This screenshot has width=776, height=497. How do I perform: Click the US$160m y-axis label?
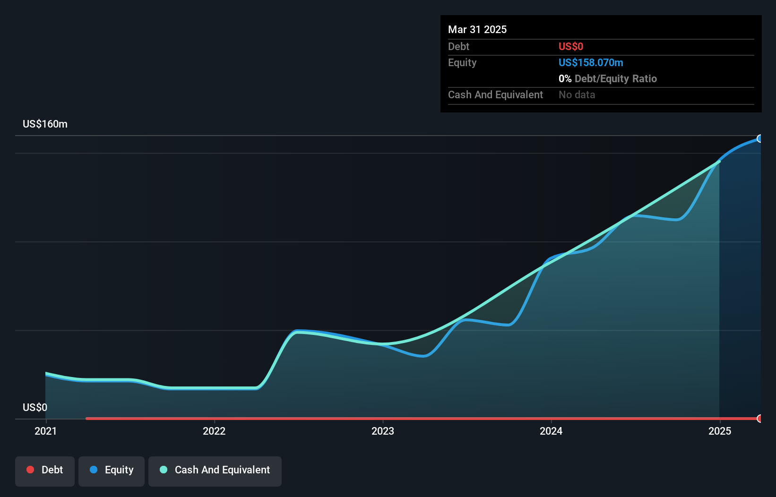click(45, 124)
